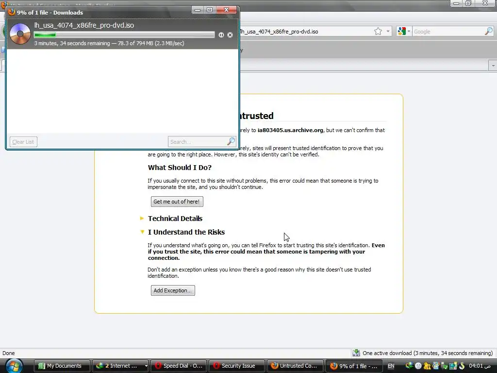Click the network monitors tray icon
497x373 pixels.
[453, 366]
